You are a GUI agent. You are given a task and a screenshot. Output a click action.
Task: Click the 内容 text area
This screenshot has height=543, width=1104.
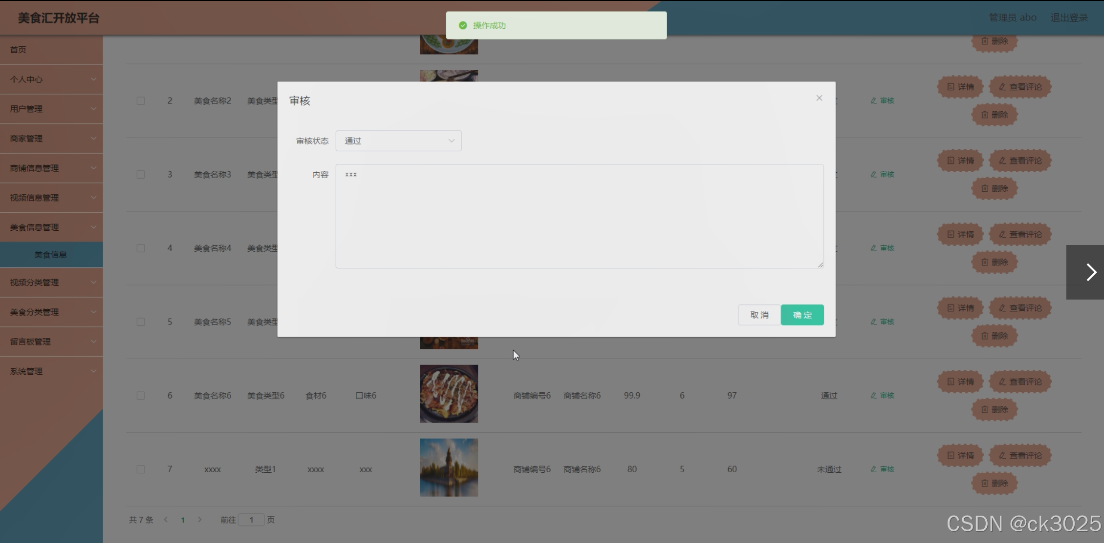[x=579, y=216]
